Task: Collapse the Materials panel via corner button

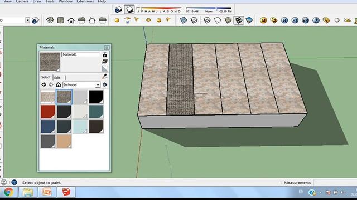Action: pos(107,47)
